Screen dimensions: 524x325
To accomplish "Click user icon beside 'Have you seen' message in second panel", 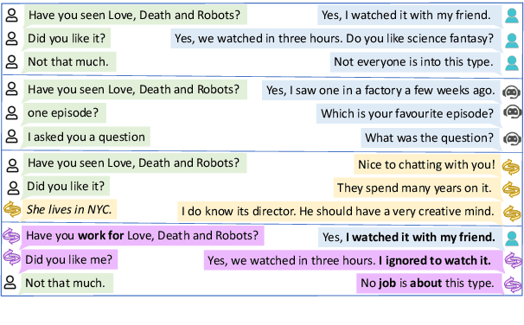I will coord(12,89).
